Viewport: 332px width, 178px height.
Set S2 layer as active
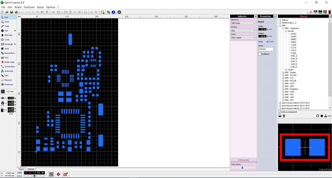(x=39, y=176)
